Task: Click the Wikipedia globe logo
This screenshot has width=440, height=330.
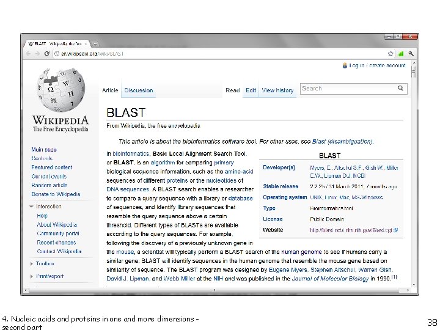Action: (x=61, y=90)
